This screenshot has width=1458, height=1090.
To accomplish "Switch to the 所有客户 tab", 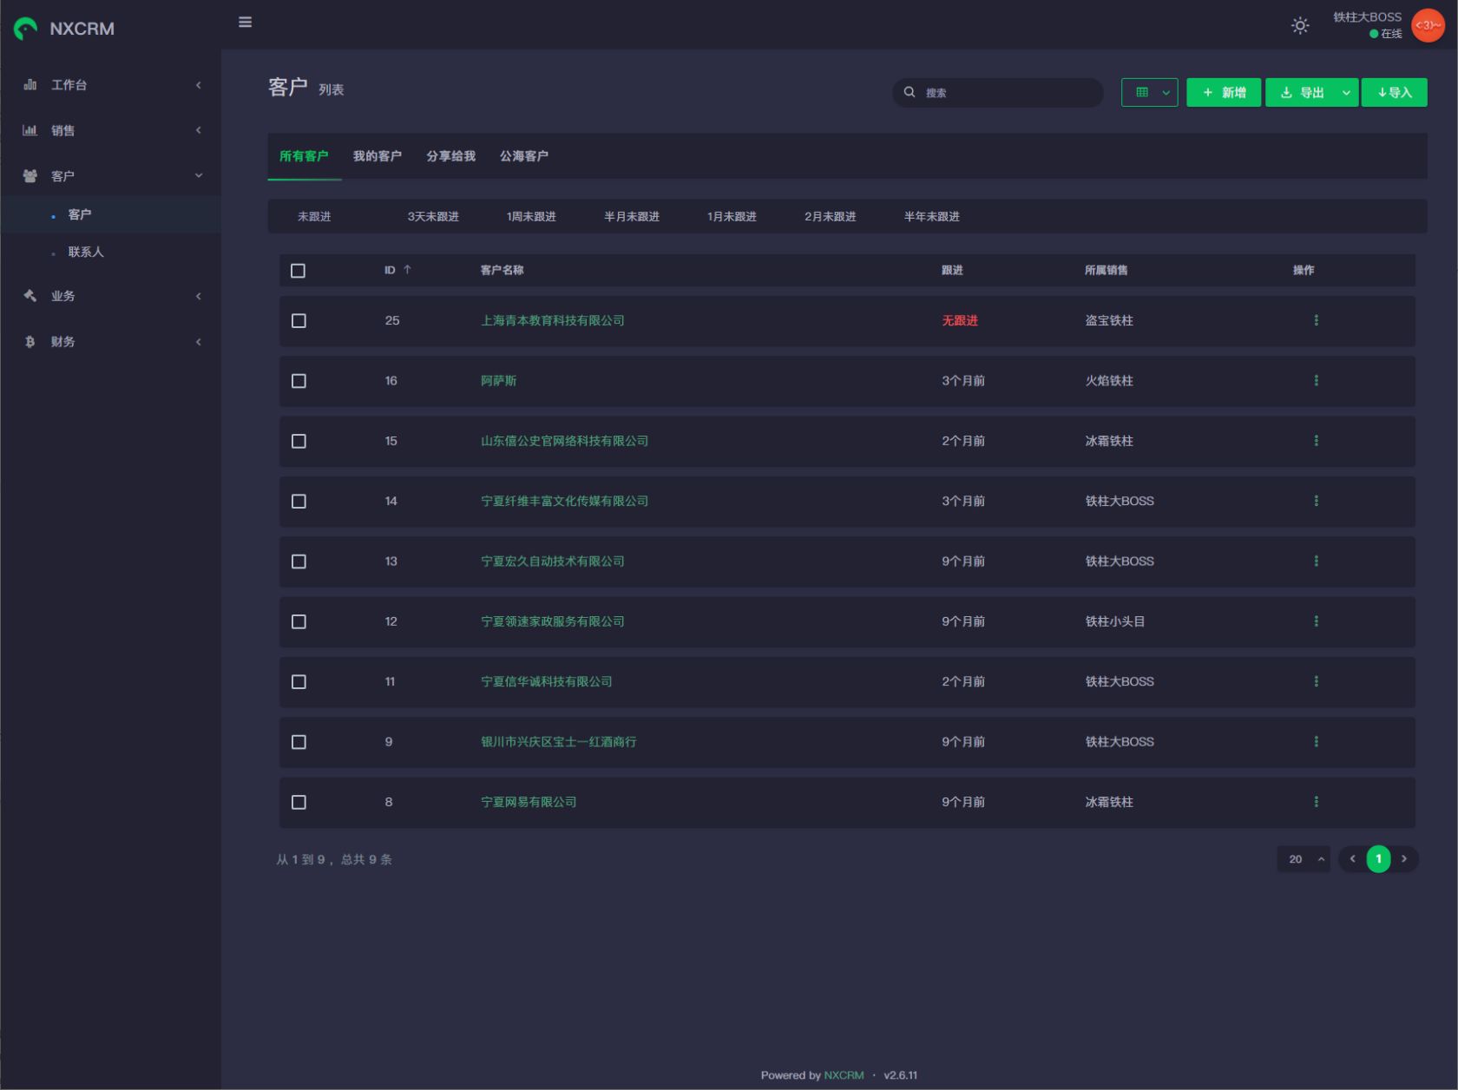I will point(304,156).
